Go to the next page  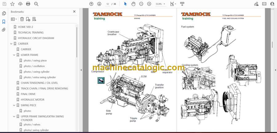point(99,4)
